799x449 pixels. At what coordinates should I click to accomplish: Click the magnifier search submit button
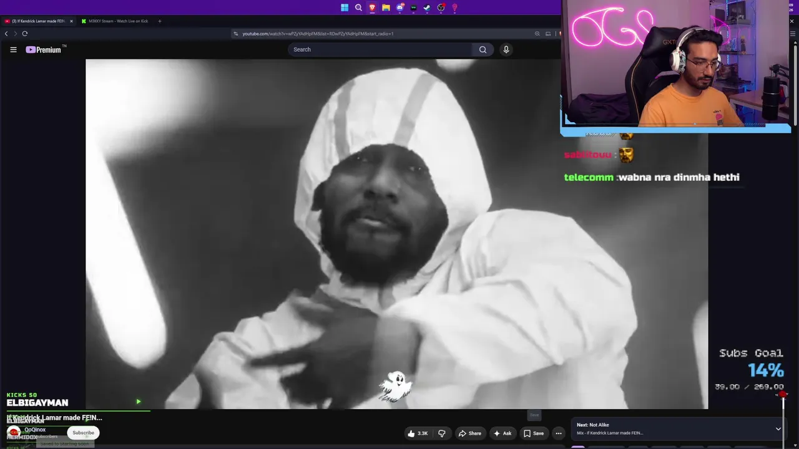pyautogui.click(x=483, y=49)
